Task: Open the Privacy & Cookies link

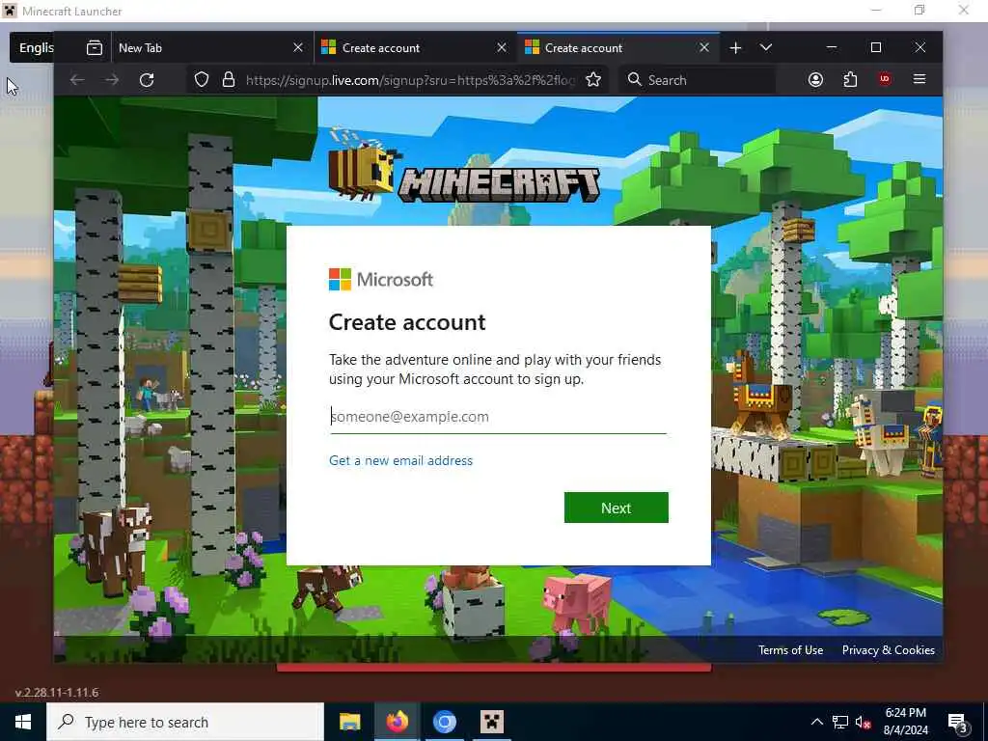Action: pyautogui.click(x=889, y=650)
